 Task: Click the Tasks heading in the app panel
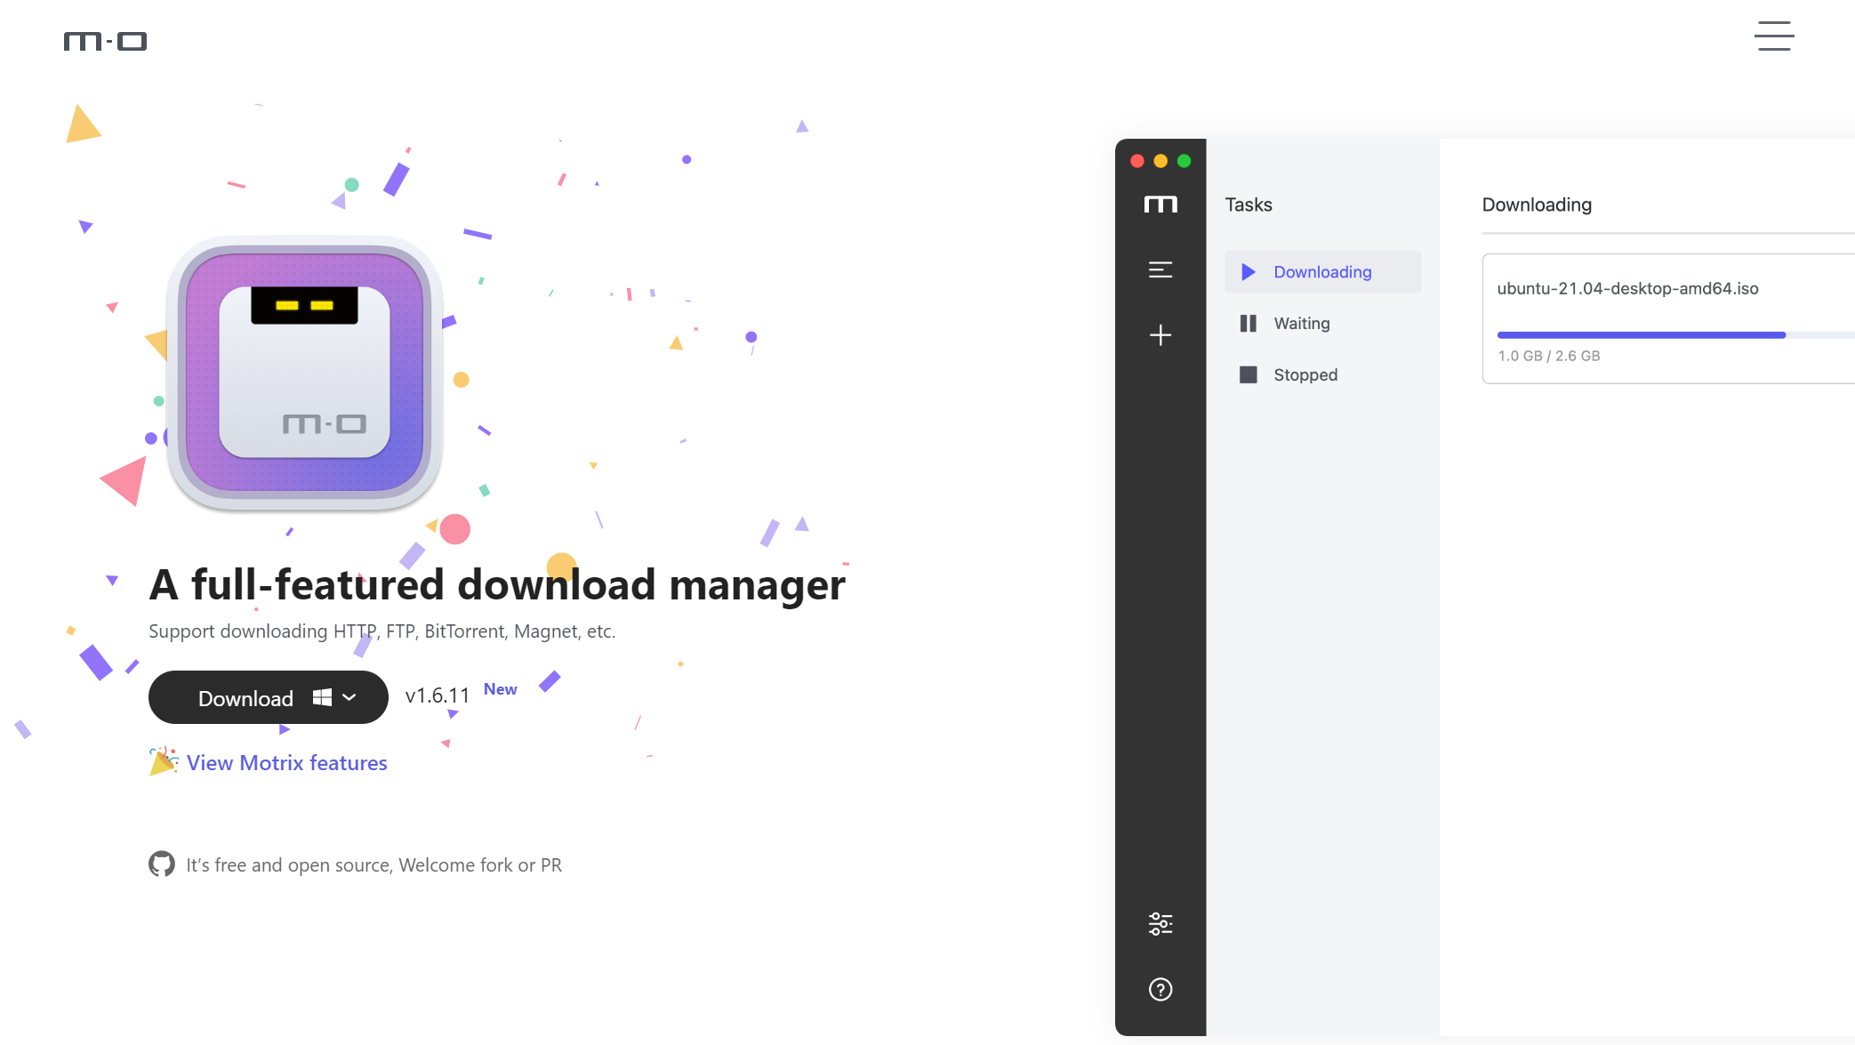coord(1249,205)
